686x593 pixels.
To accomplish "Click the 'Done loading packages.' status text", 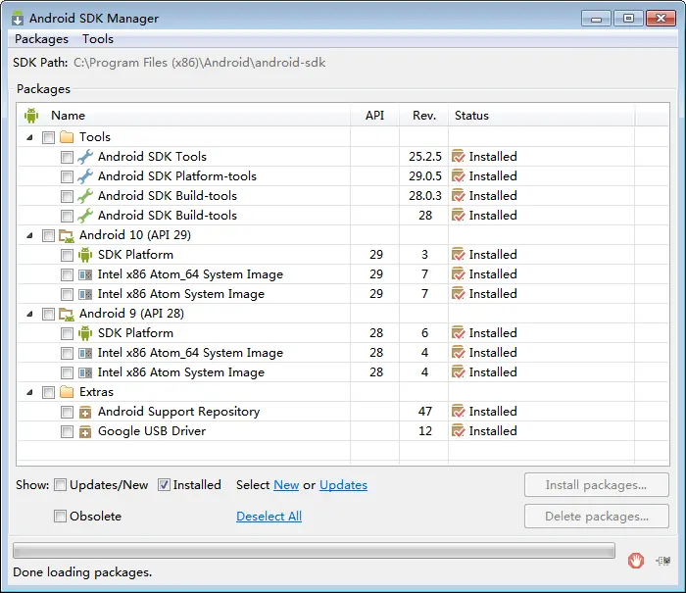I will (x=82, y=572).
